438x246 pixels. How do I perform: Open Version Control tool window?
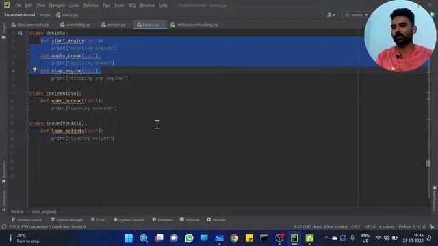coord(27,220)
